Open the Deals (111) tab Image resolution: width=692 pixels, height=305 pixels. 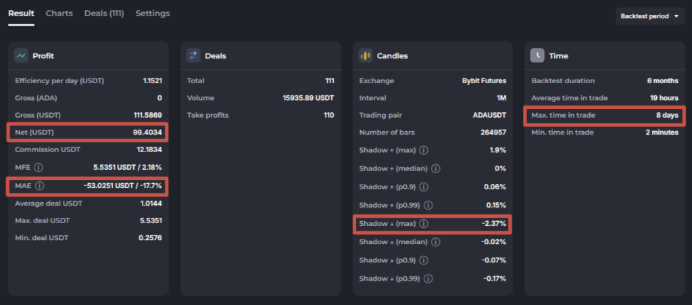(x=104, y=14)
